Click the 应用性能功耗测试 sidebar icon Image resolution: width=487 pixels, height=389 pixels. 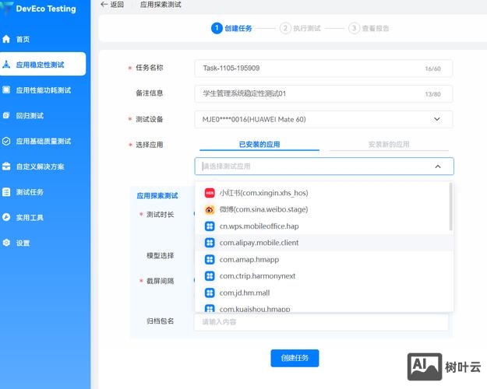(6, 90)
